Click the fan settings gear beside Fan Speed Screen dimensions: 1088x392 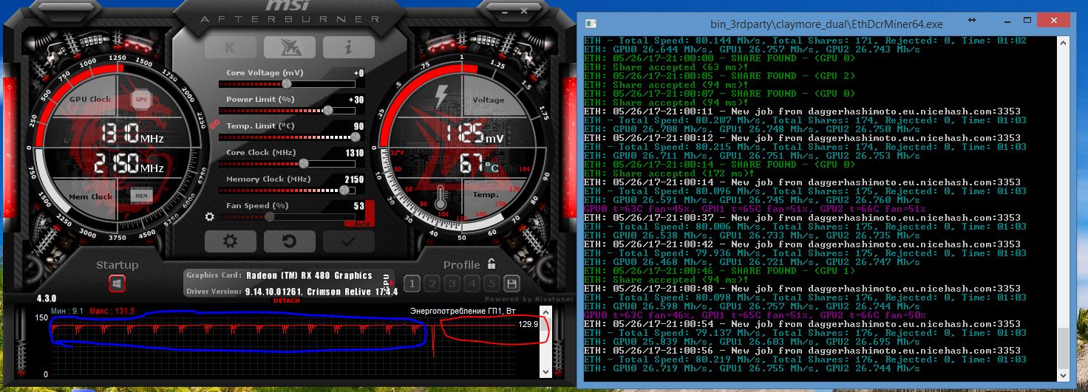[x=210, y=217]
